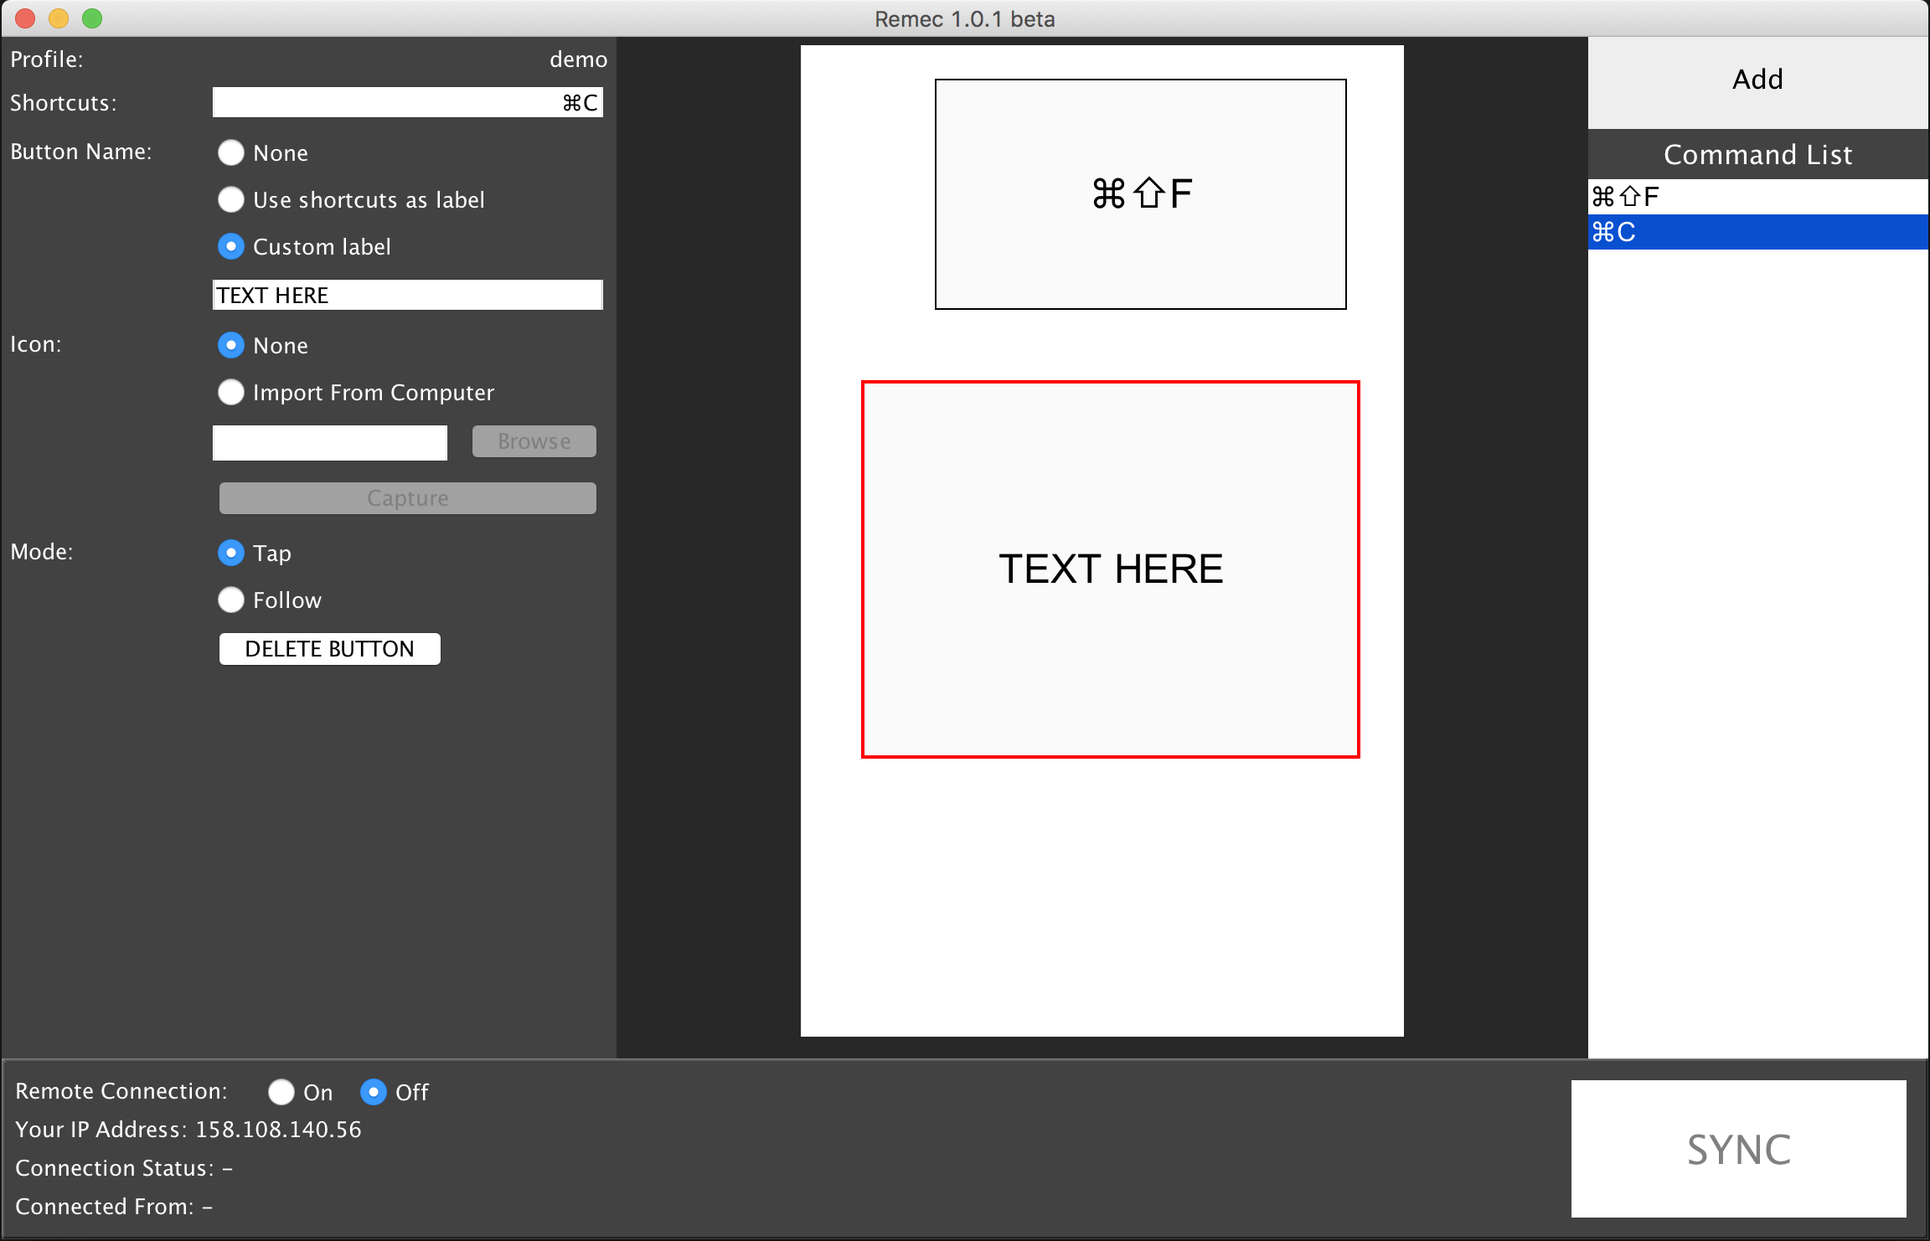Set Mode to Follow
Image resolution: width=1930 pixels, height=1241 pixels.
coord(231,600)
